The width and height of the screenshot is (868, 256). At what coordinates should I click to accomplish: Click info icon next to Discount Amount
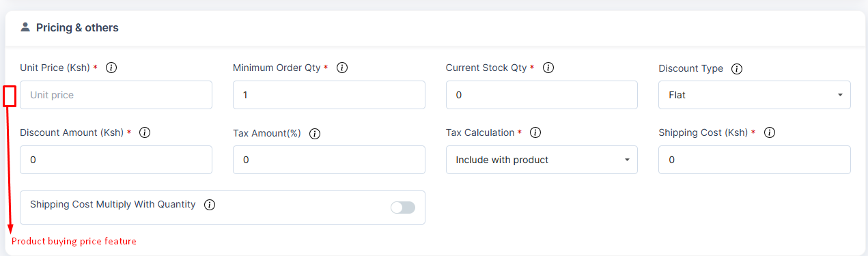click(144, 133)
